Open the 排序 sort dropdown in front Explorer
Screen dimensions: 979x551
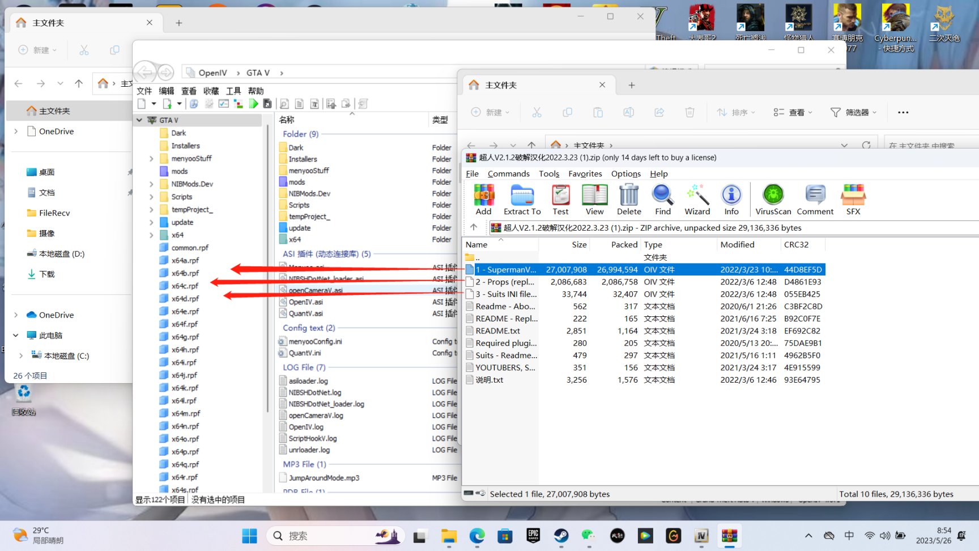[x=736, y=112]
